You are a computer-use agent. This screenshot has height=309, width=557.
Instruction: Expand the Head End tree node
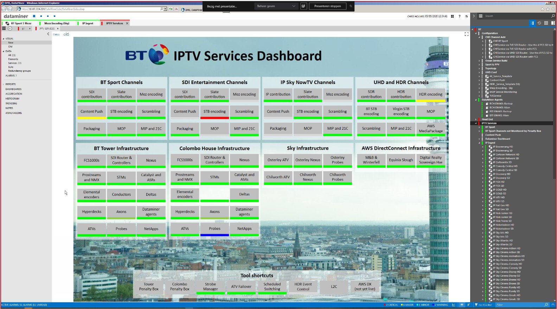point(476,120)
